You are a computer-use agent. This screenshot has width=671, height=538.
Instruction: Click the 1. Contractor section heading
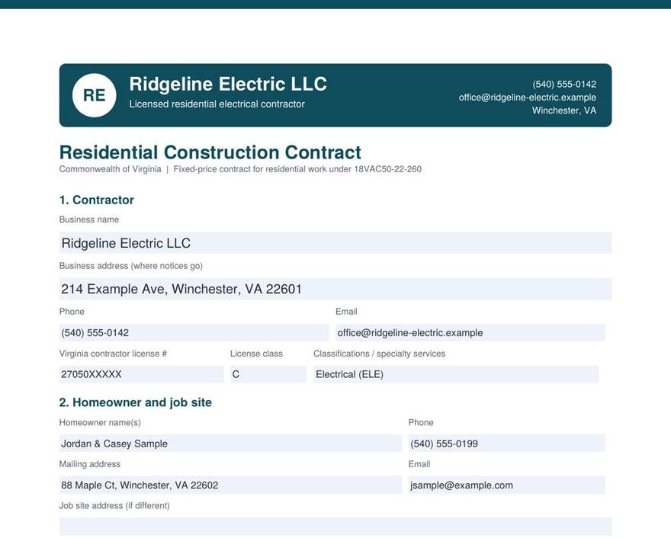[97, 200]
